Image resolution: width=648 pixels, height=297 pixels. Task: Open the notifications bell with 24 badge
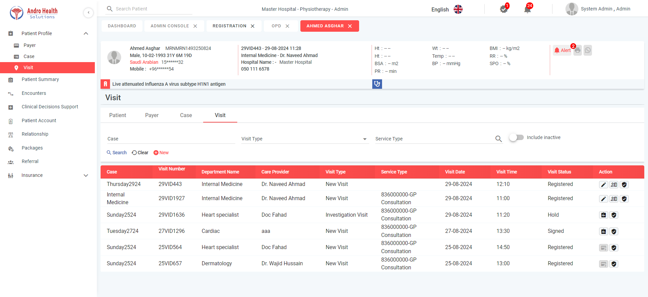[x=527, y=9]
